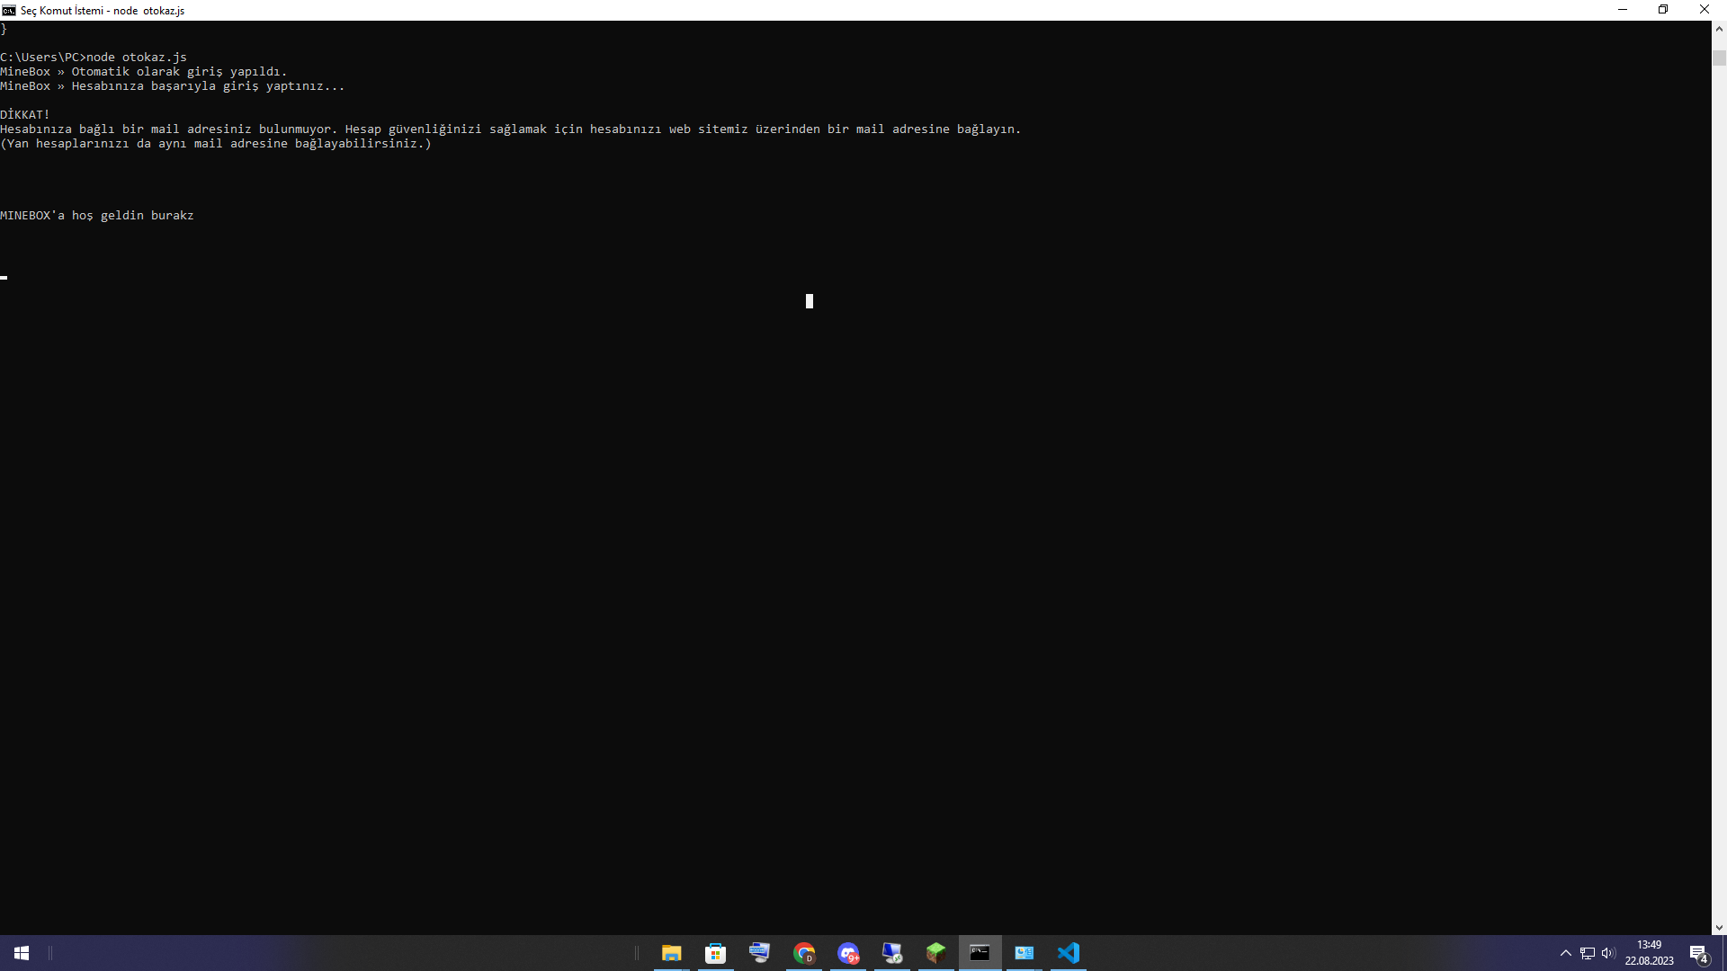Open File Explorer from the taskbar

671,953
